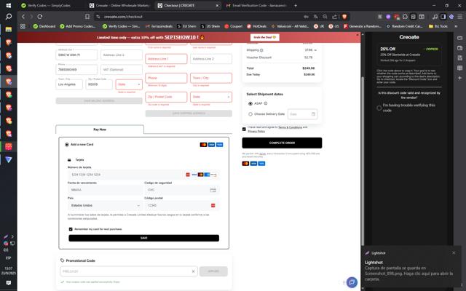Toggle the browser sidebar panel icon
The image size is (466, 291).
[443, 17]
